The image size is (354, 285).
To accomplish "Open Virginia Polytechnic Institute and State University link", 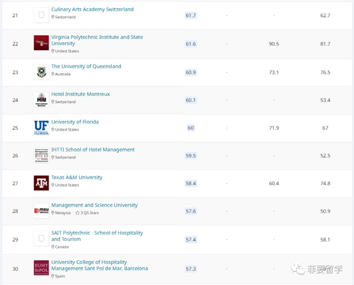I will click(97, 40).
